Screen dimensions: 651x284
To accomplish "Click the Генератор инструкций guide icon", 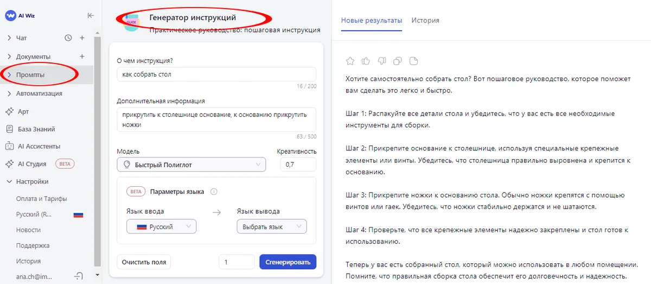I will click(133, 23).
